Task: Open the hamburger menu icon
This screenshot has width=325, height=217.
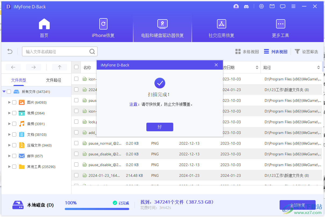Action: (293, 6)
